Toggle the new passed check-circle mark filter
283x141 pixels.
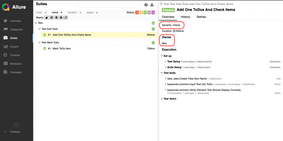coord(56,17)
